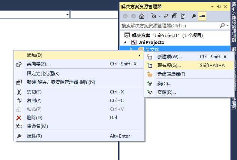The image size is (237, 160).
Task: Select the 头文件 filter folder
Action: pos(152,49)
